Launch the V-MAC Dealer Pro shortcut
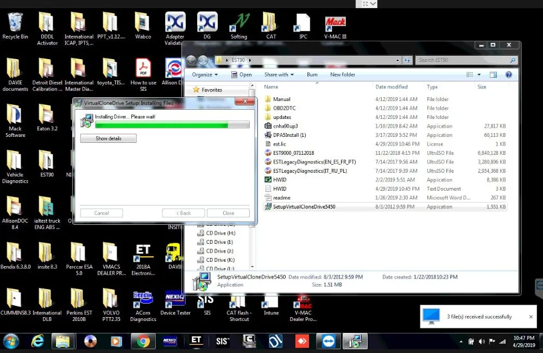The width and height of the screenshot is (543, 353). click(x=303, y=307)
